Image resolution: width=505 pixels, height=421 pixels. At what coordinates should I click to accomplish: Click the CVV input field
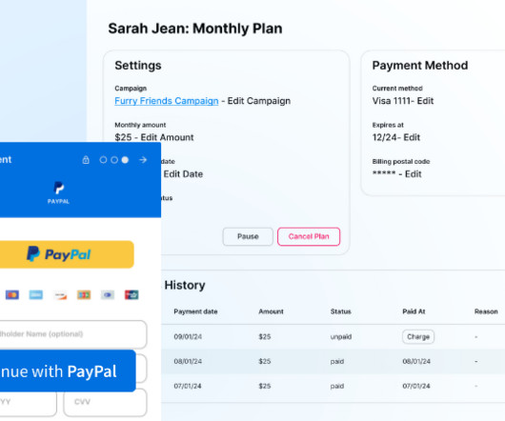click(x=106, y=402)
